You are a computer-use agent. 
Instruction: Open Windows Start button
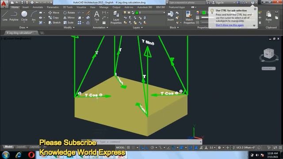click(x=6, y=155)
